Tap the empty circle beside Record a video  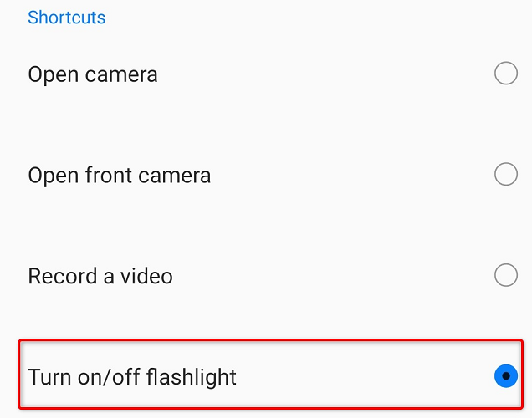pos(506,275)
